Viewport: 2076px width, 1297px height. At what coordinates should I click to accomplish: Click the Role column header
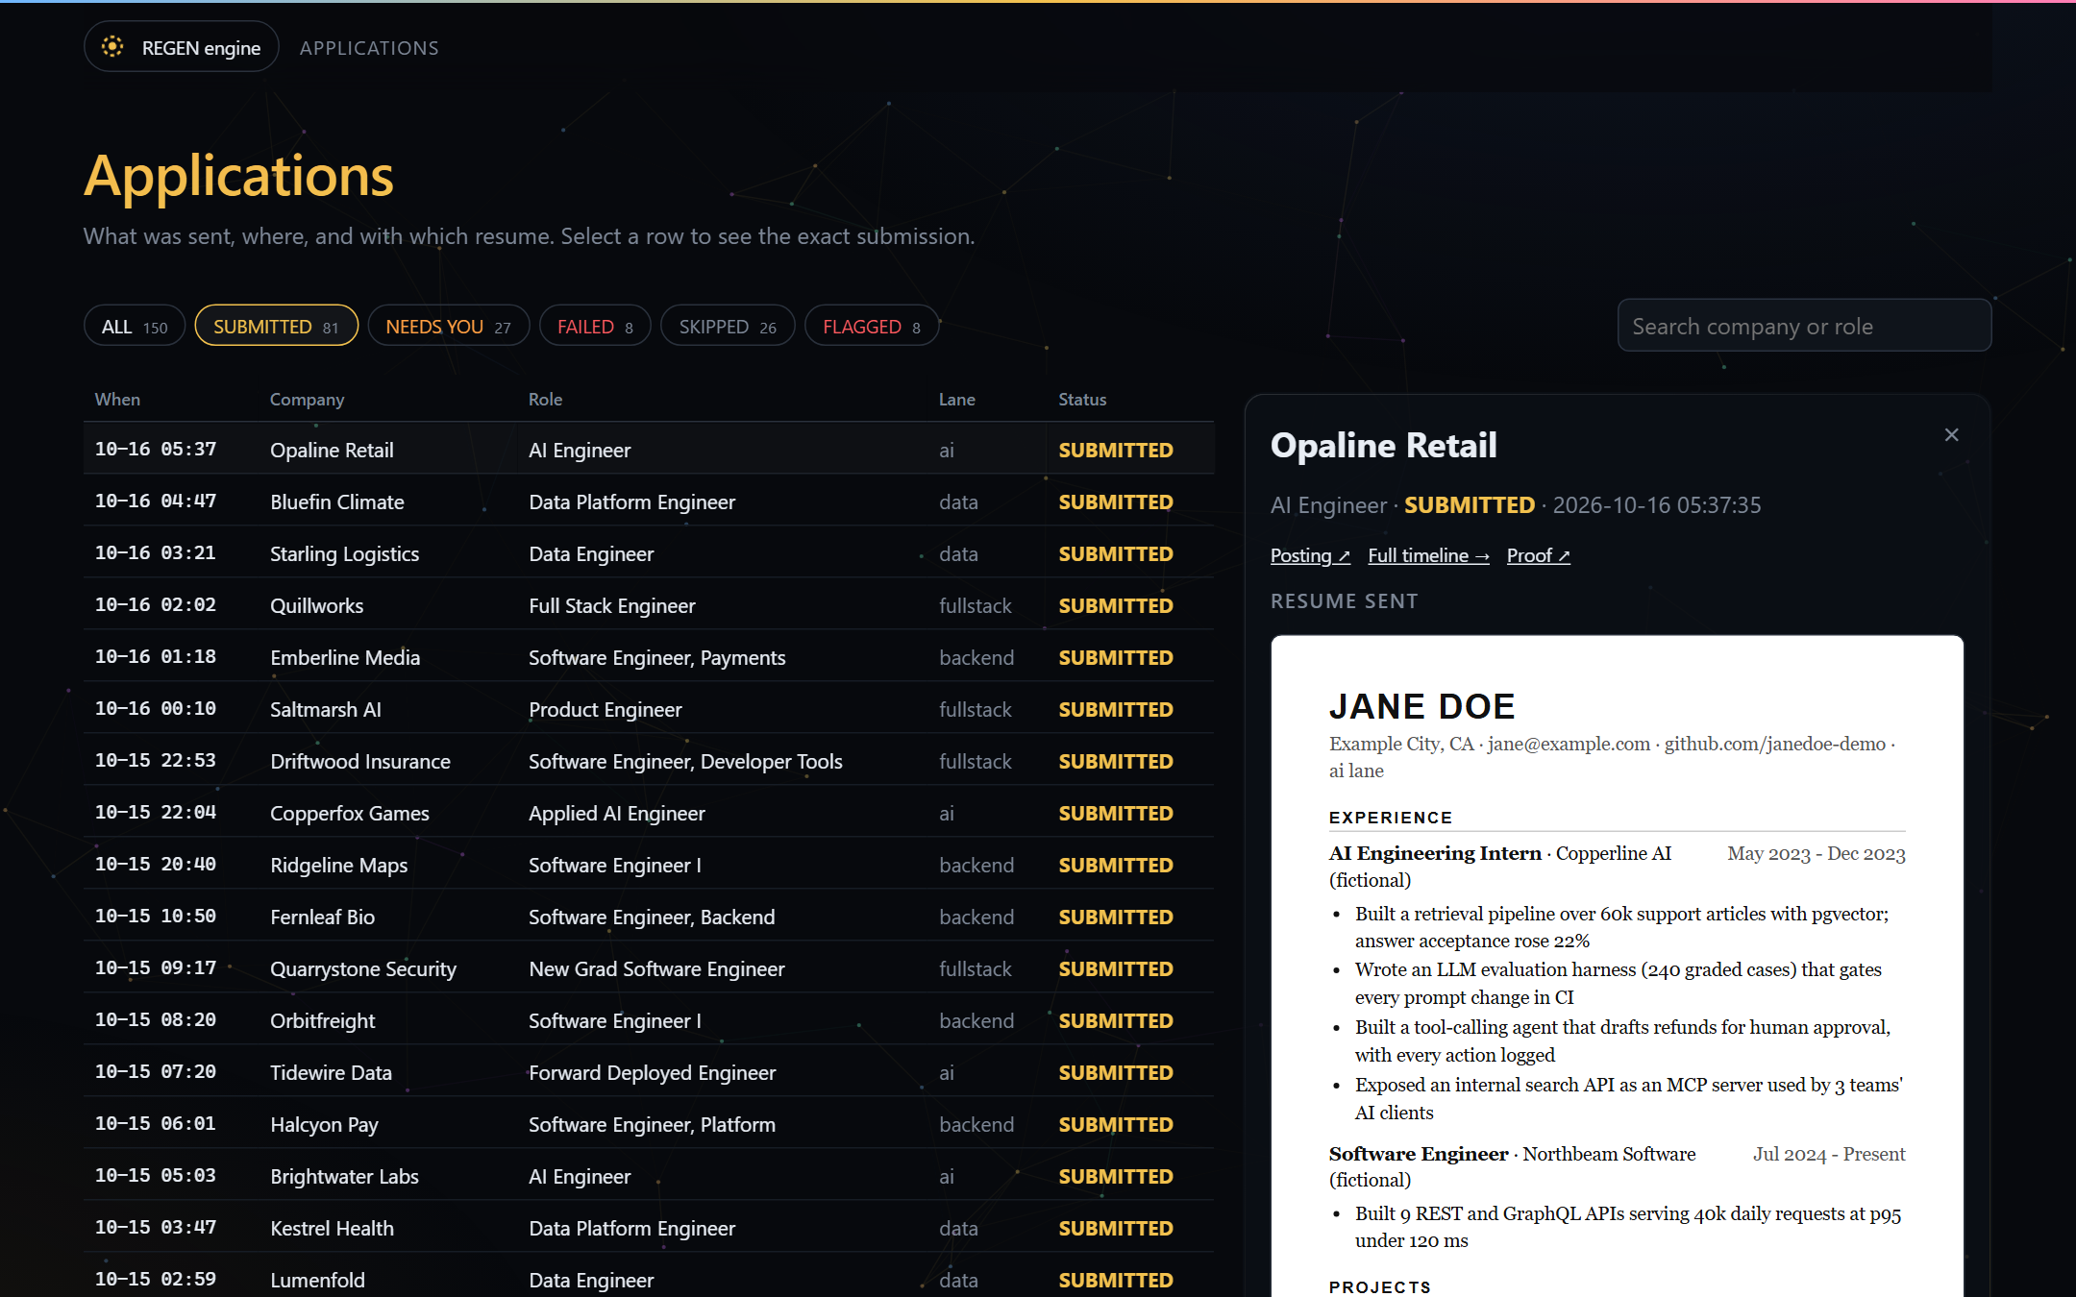pyautogui.click(x=545, y=399)
